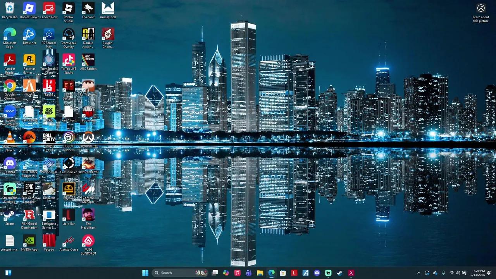The height and width of the screenshot is (279, 496).
Task: Select the FiveM desktop shortcut
Action: (29, 88)
